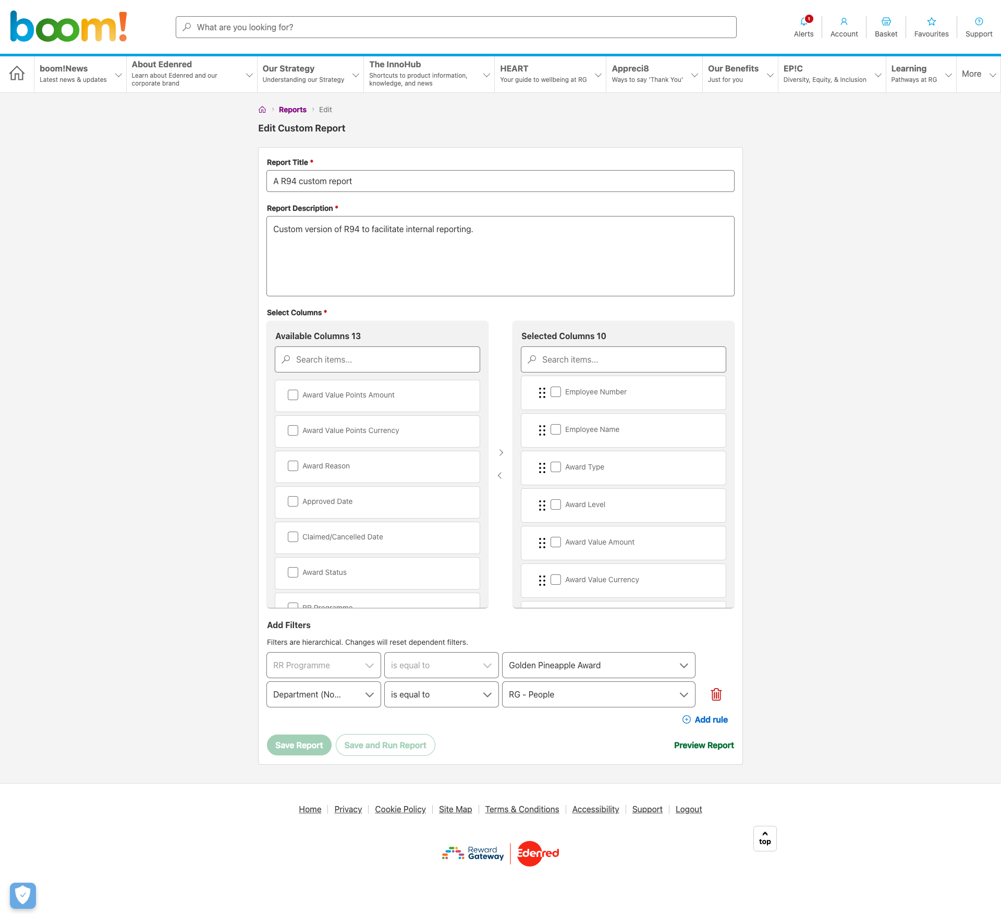1001x914 pixels.
Task: Move selected column left with chevron arrow
Action: pyautogui.click(x=500, y=475)
